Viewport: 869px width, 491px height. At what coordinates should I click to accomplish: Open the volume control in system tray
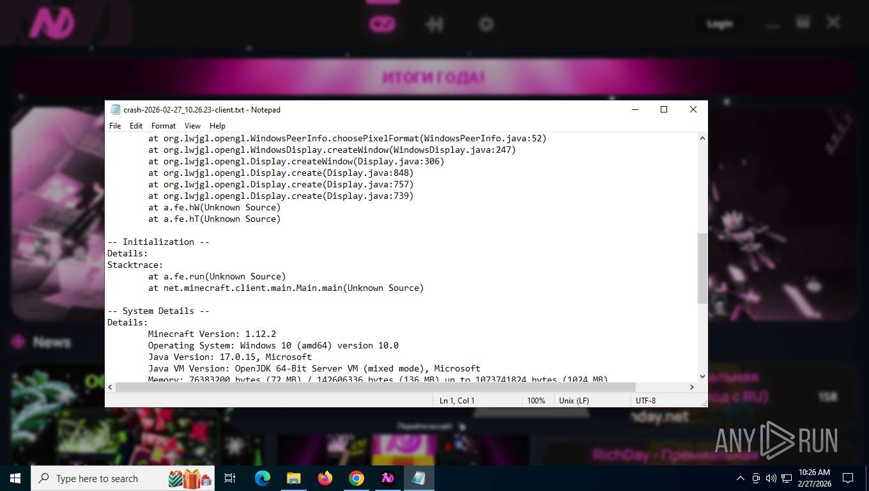[x=771, y=478]
